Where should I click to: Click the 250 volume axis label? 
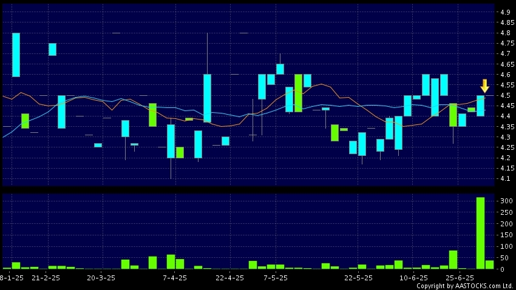tap(506, 212)
